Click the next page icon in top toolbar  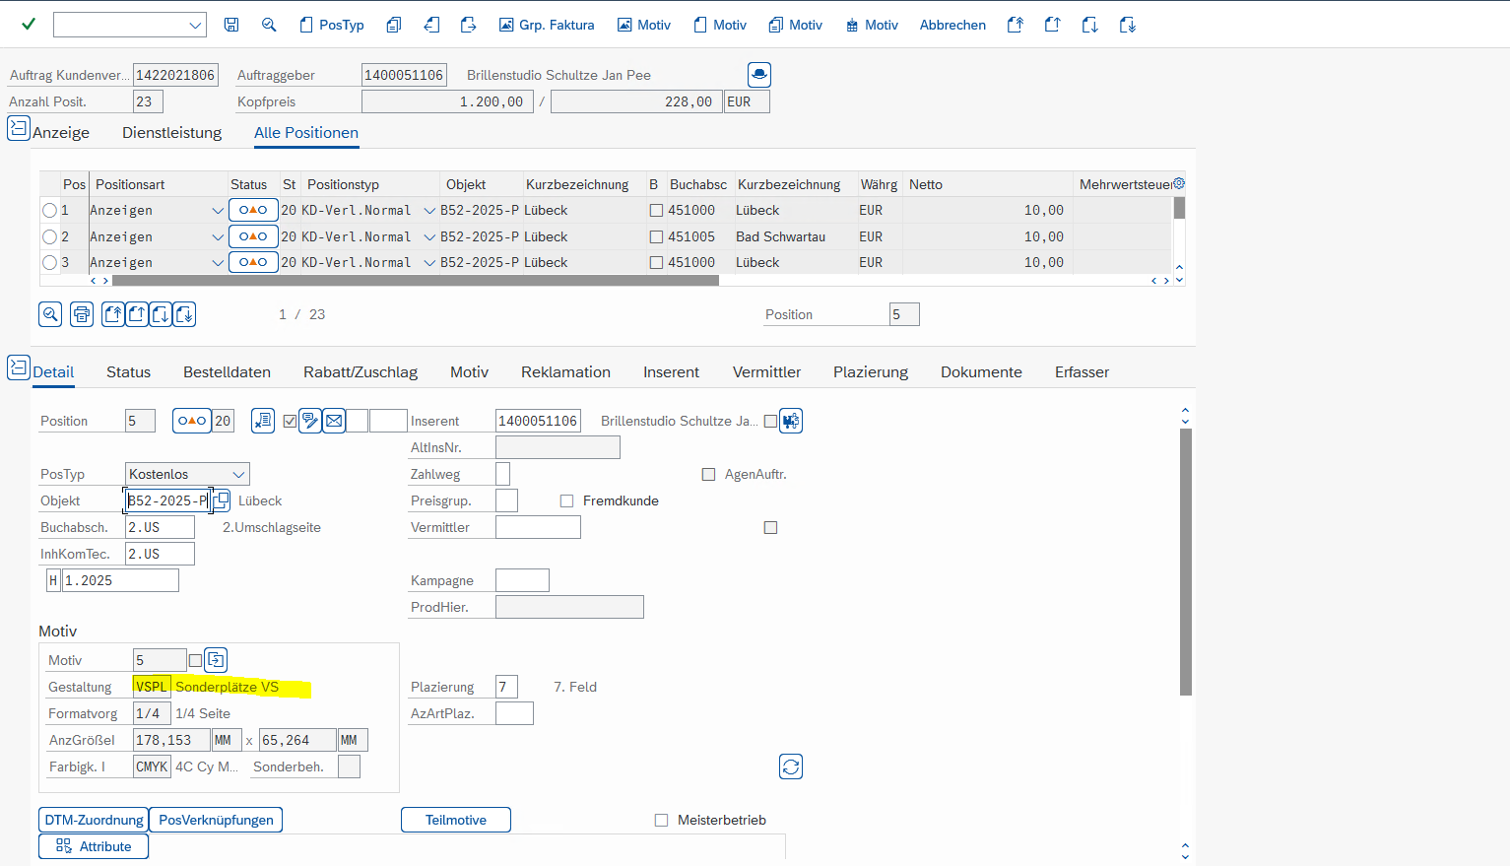pos(1090,25)
